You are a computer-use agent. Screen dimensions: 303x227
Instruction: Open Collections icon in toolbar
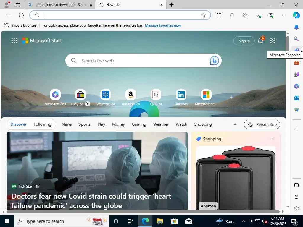245,15
